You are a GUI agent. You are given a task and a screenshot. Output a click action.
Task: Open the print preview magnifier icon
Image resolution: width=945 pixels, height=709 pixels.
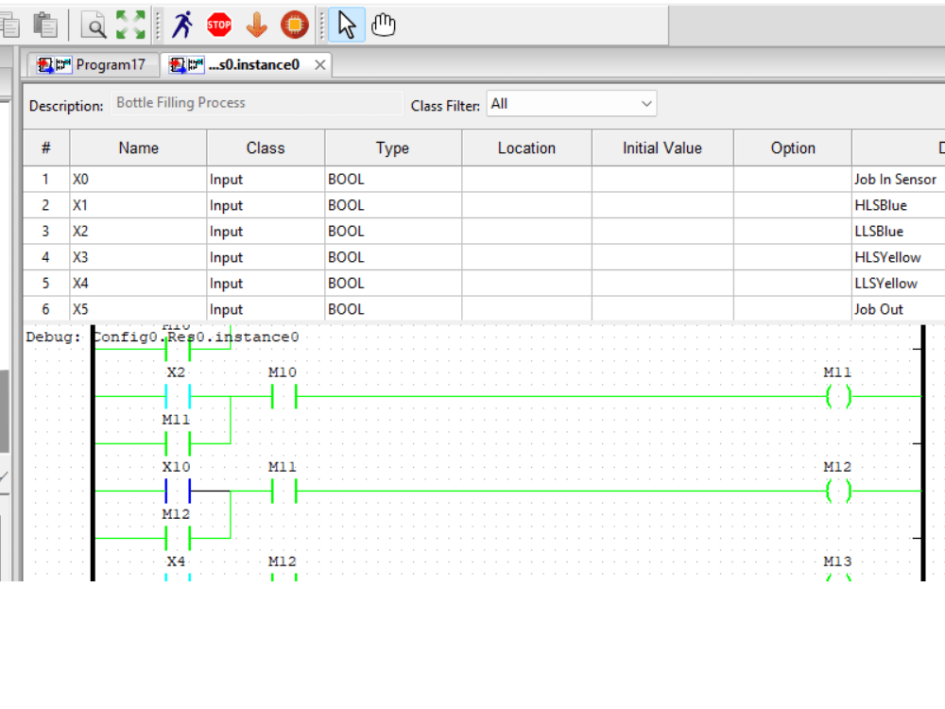click(93, 25)
